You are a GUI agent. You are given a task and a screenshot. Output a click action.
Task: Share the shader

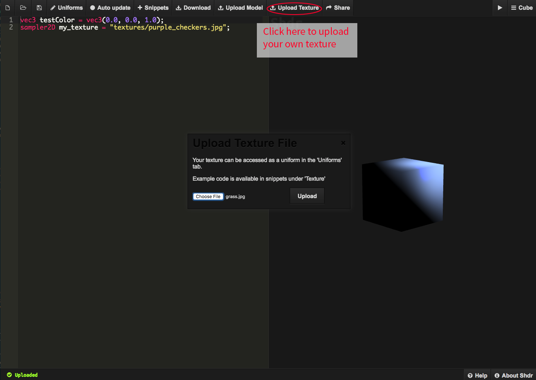pyautogui.click(x=338, y=8)
